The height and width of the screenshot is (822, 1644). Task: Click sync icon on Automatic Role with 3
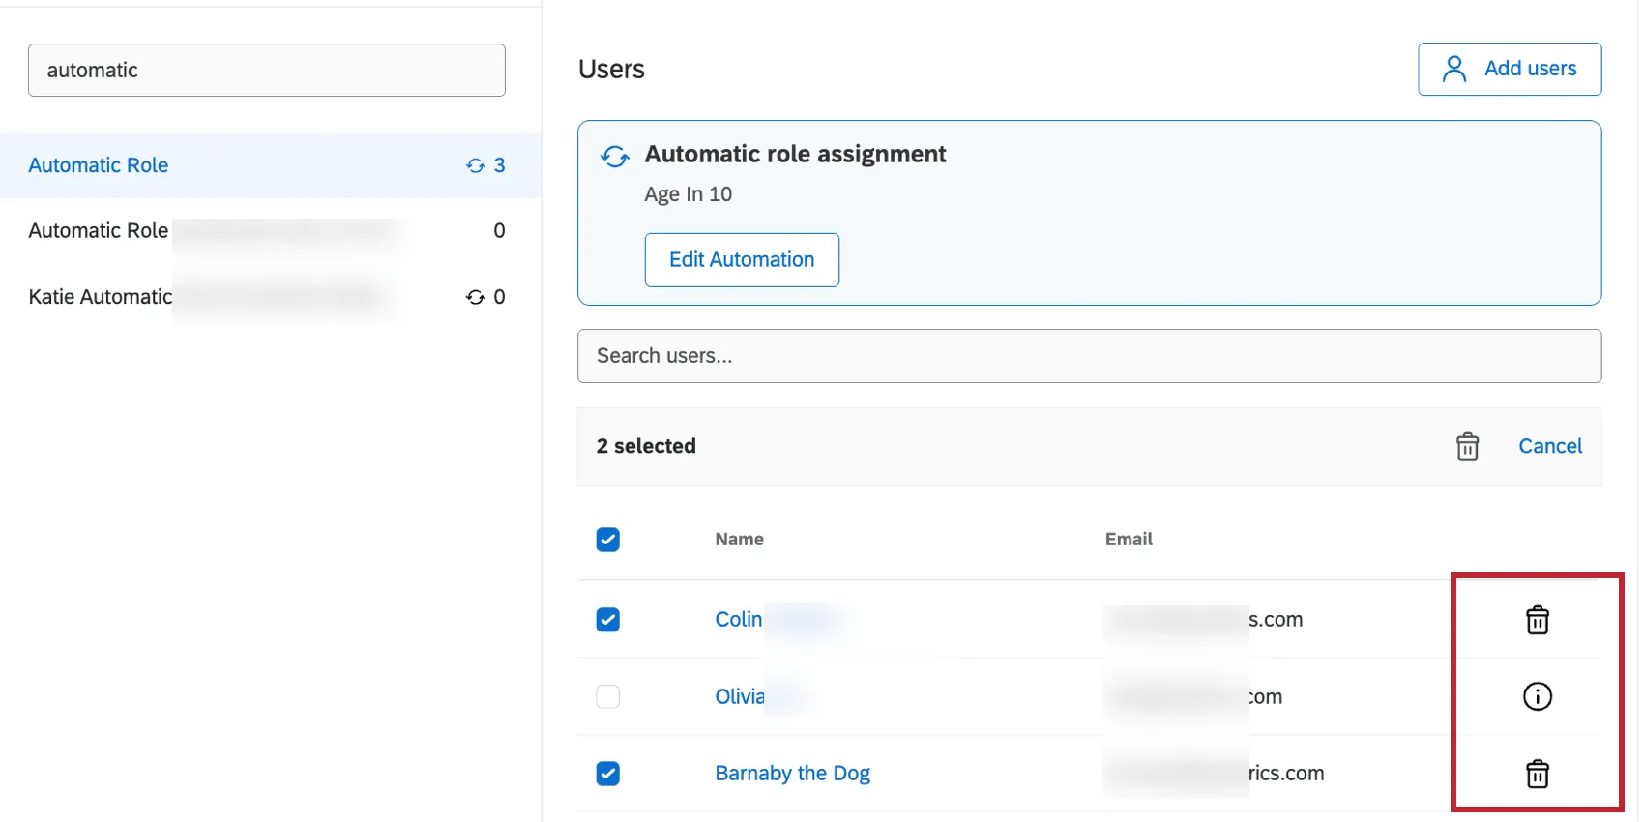(x=475, y=165)
